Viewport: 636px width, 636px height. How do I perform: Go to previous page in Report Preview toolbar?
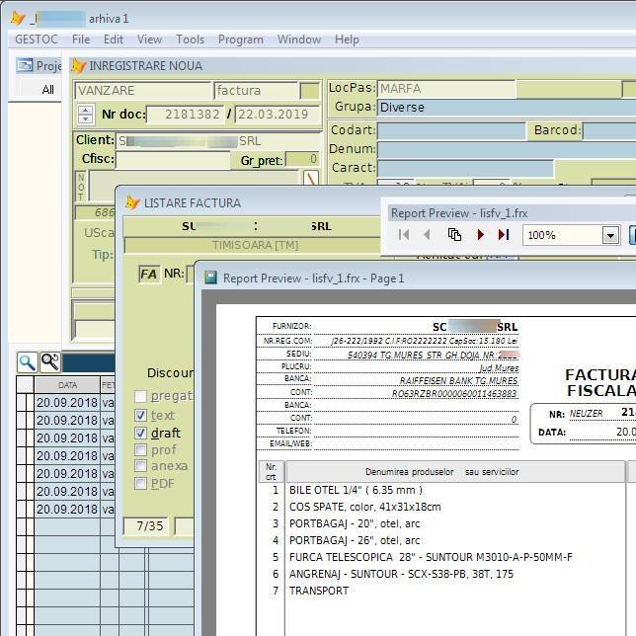pos(427,234)
